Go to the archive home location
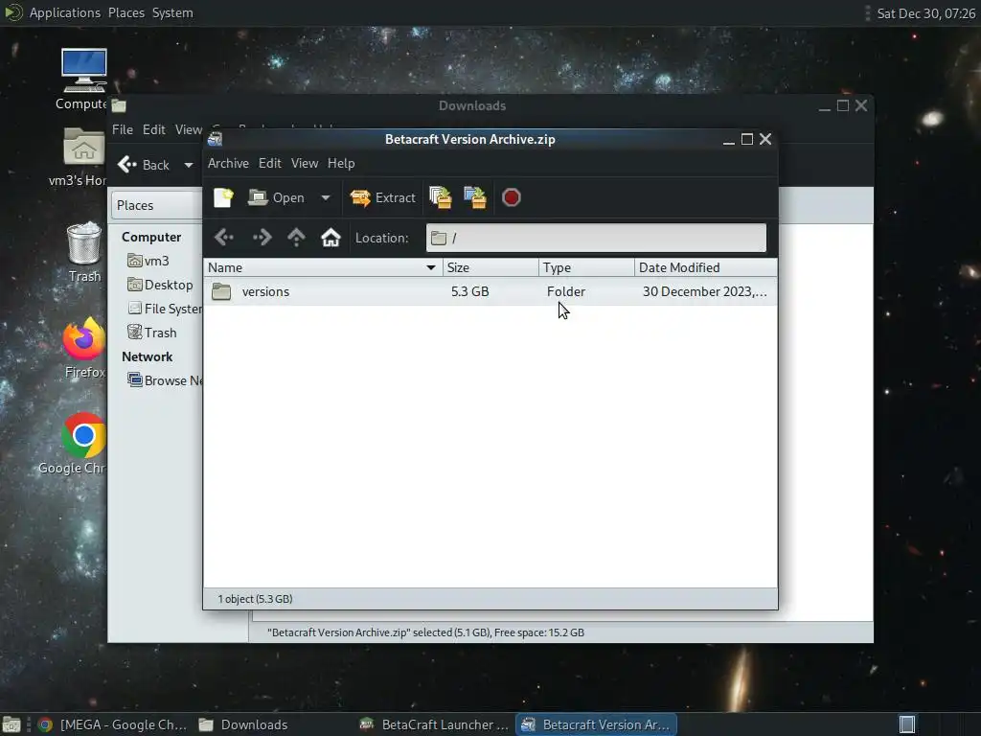981x736 pixels. pyautogui.click(x=331, y=238)
